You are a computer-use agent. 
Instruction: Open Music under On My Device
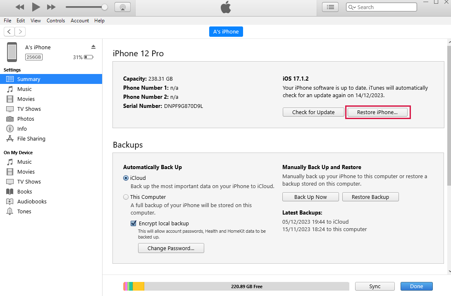pos(51,162)
